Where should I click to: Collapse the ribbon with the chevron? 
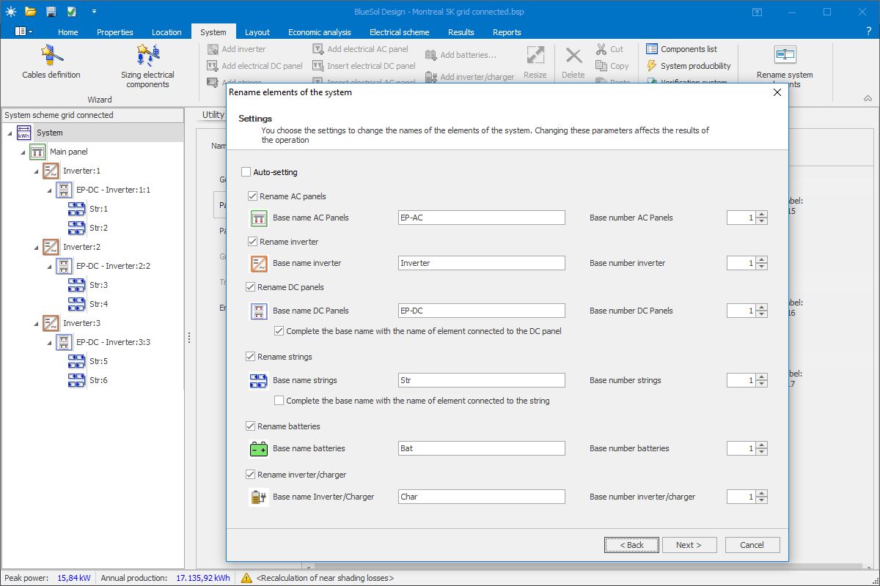[868, 99]
